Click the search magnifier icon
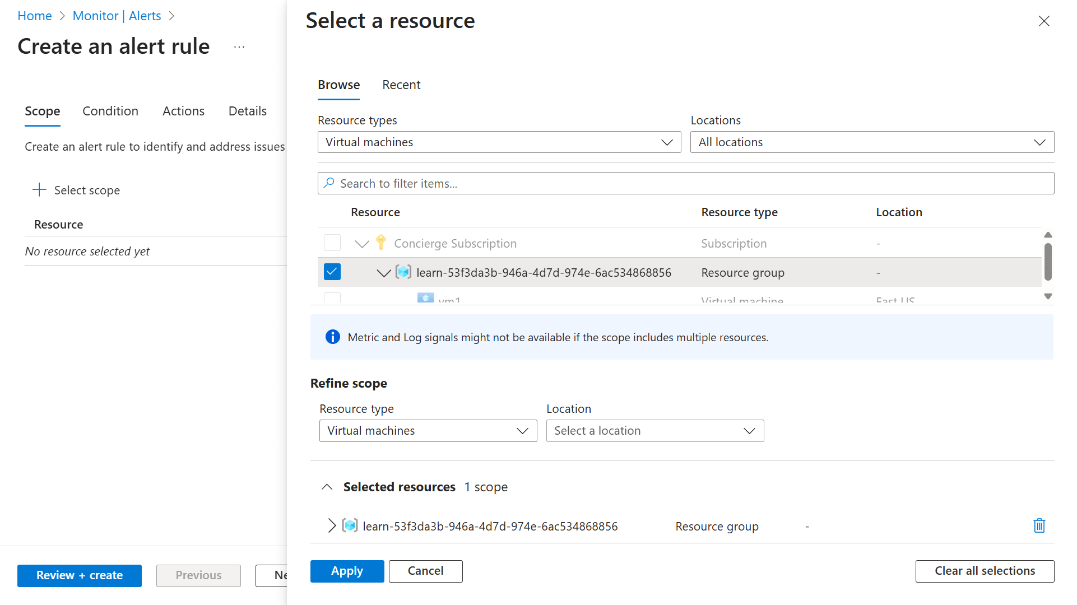Screen dimensions: 1077x605 click(329, 183)
